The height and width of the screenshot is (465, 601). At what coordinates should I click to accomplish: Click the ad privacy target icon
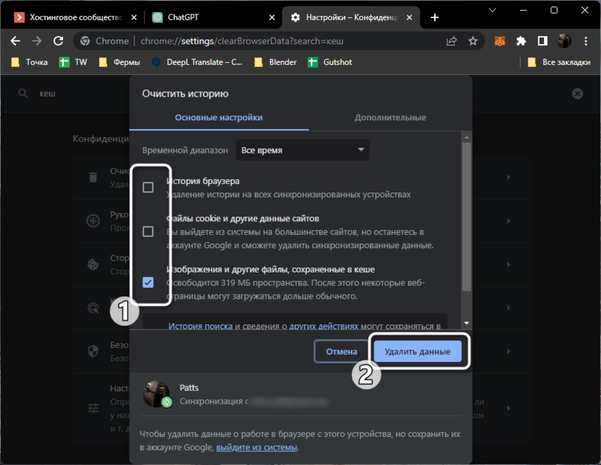93,308
